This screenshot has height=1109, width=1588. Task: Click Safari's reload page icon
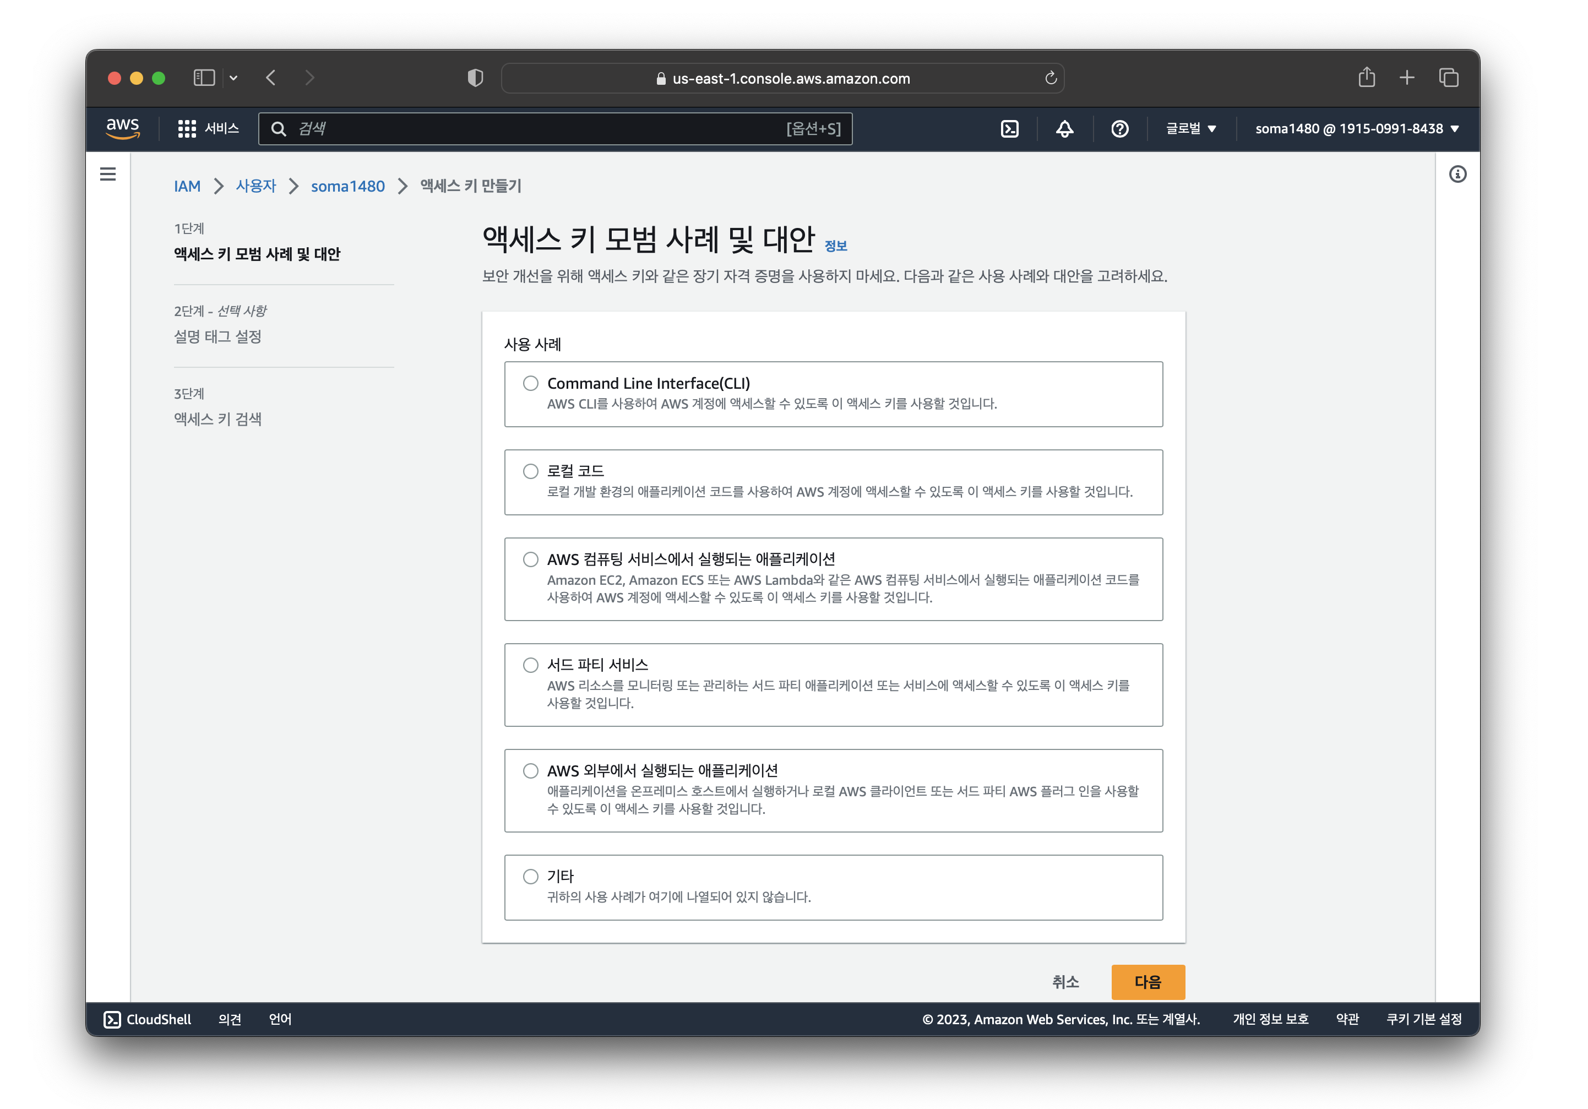tap(1051, 78)
